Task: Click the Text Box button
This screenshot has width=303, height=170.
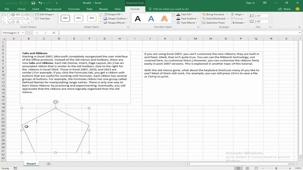Action: pyautogui.click(x=43, y=18)
